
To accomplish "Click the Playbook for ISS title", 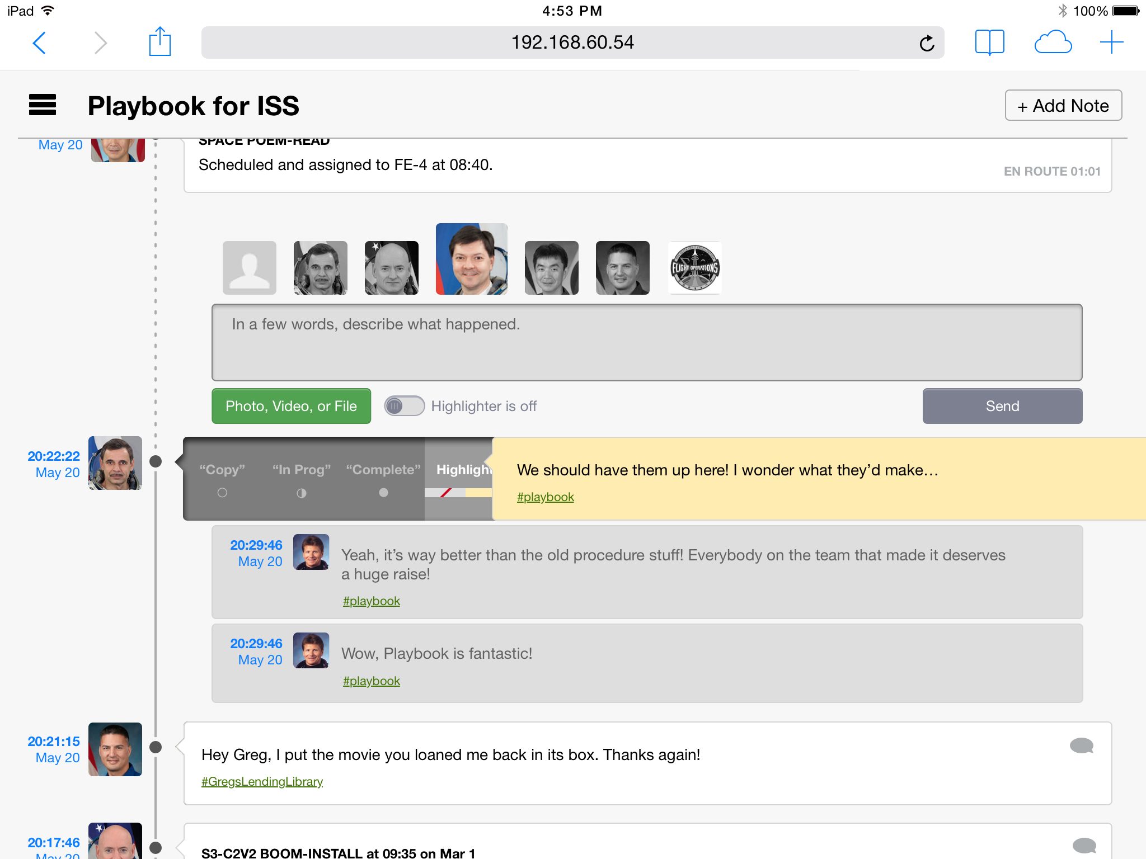I will point(194,106).
